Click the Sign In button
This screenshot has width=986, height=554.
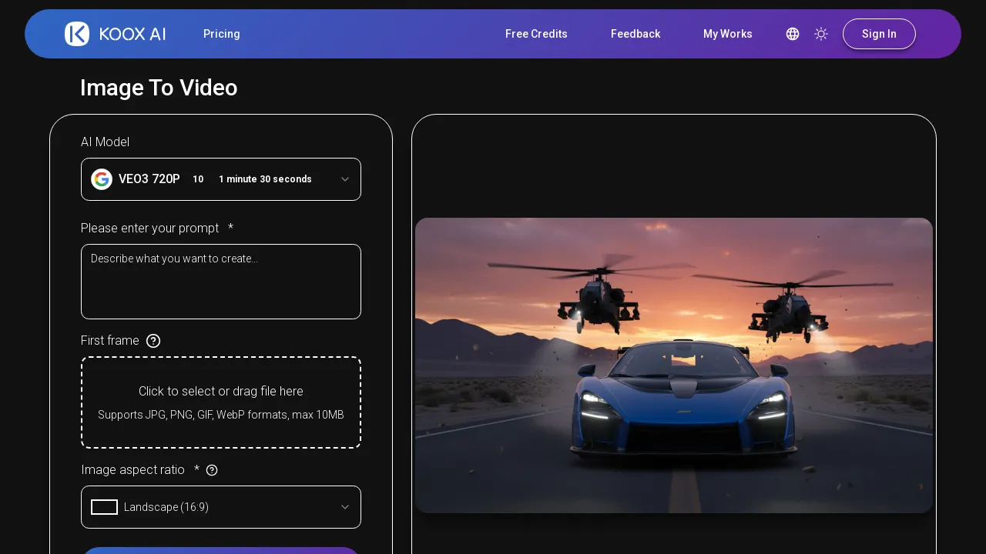[x=879, y=34]
